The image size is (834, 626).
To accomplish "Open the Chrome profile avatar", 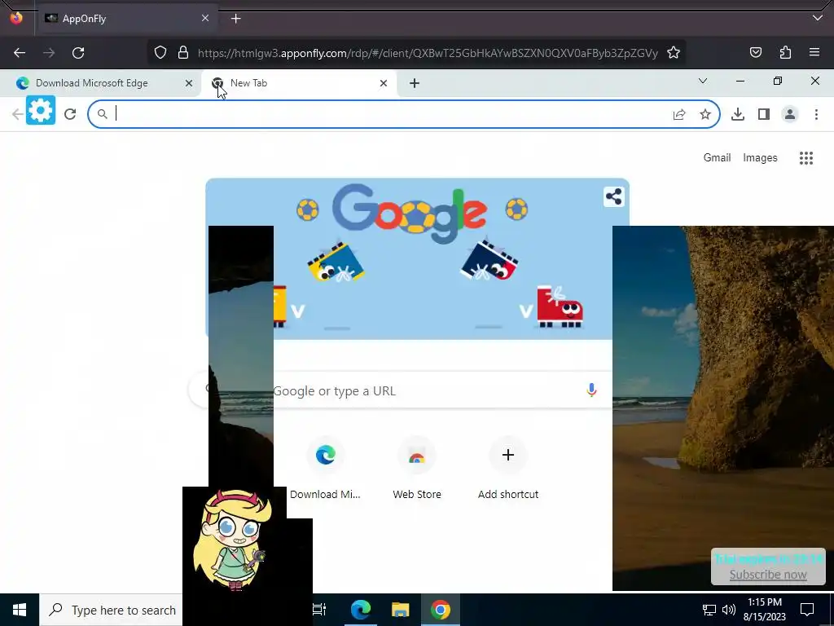I will point(790,114).
